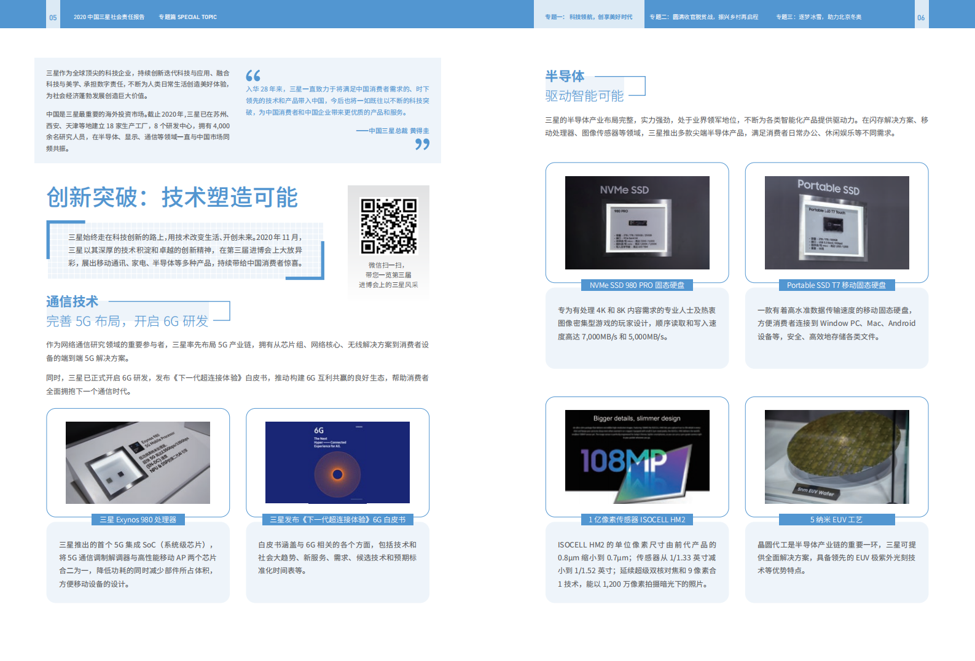The width and height of the screenshot is (975, 661).
Task: Click the 5 纳米 EUV 工艺 label
Action: pos(837,520)
